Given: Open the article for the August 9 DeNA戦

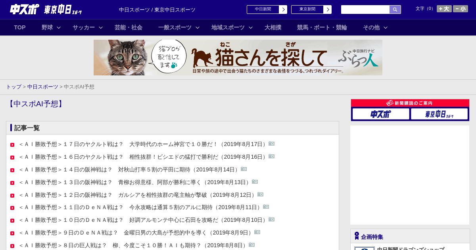Looking at the screenshot, I should [136, 233].
